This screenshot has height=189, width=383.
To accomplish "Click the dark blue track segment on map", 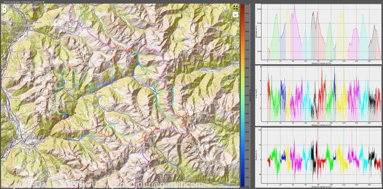I will pos(71,139).
